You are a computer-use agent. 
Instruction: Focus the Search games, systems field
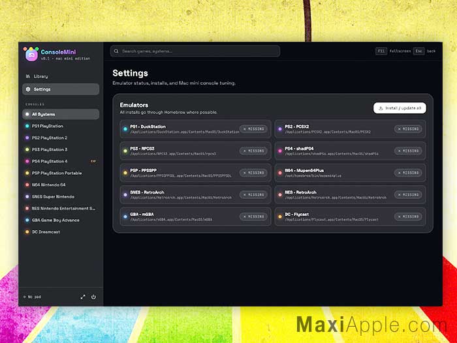(195, 52)
